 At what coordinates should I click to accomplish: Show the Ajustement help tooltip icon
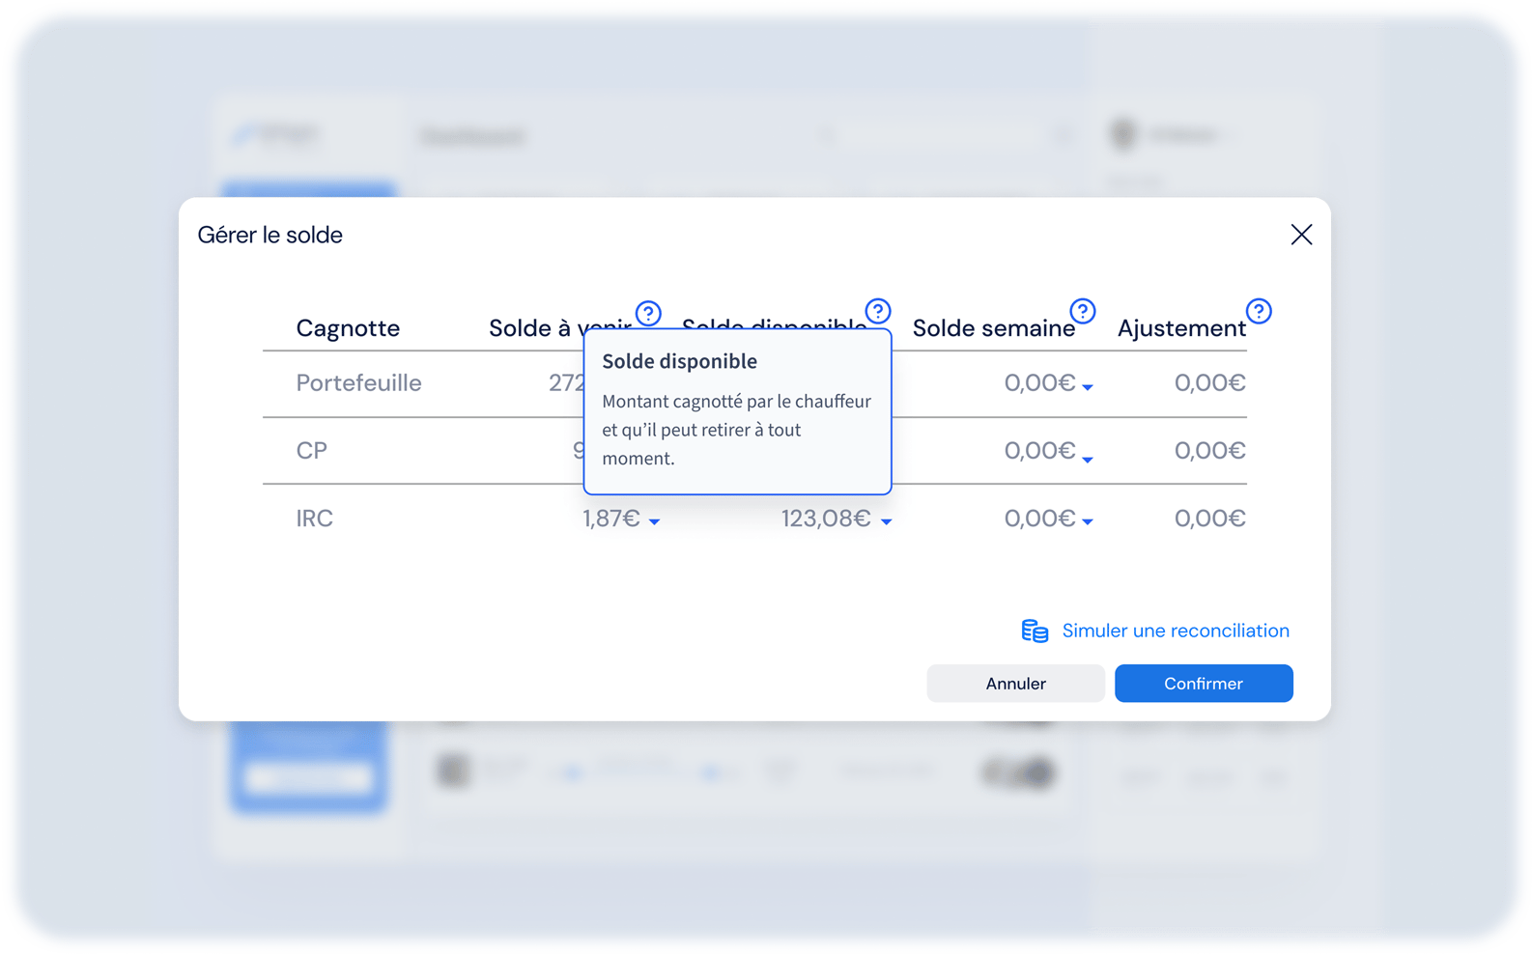(1259, 311)
